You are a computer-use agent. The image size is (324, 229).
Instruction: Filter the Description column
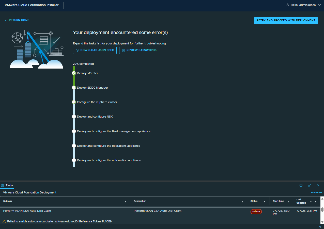point(242,201)
